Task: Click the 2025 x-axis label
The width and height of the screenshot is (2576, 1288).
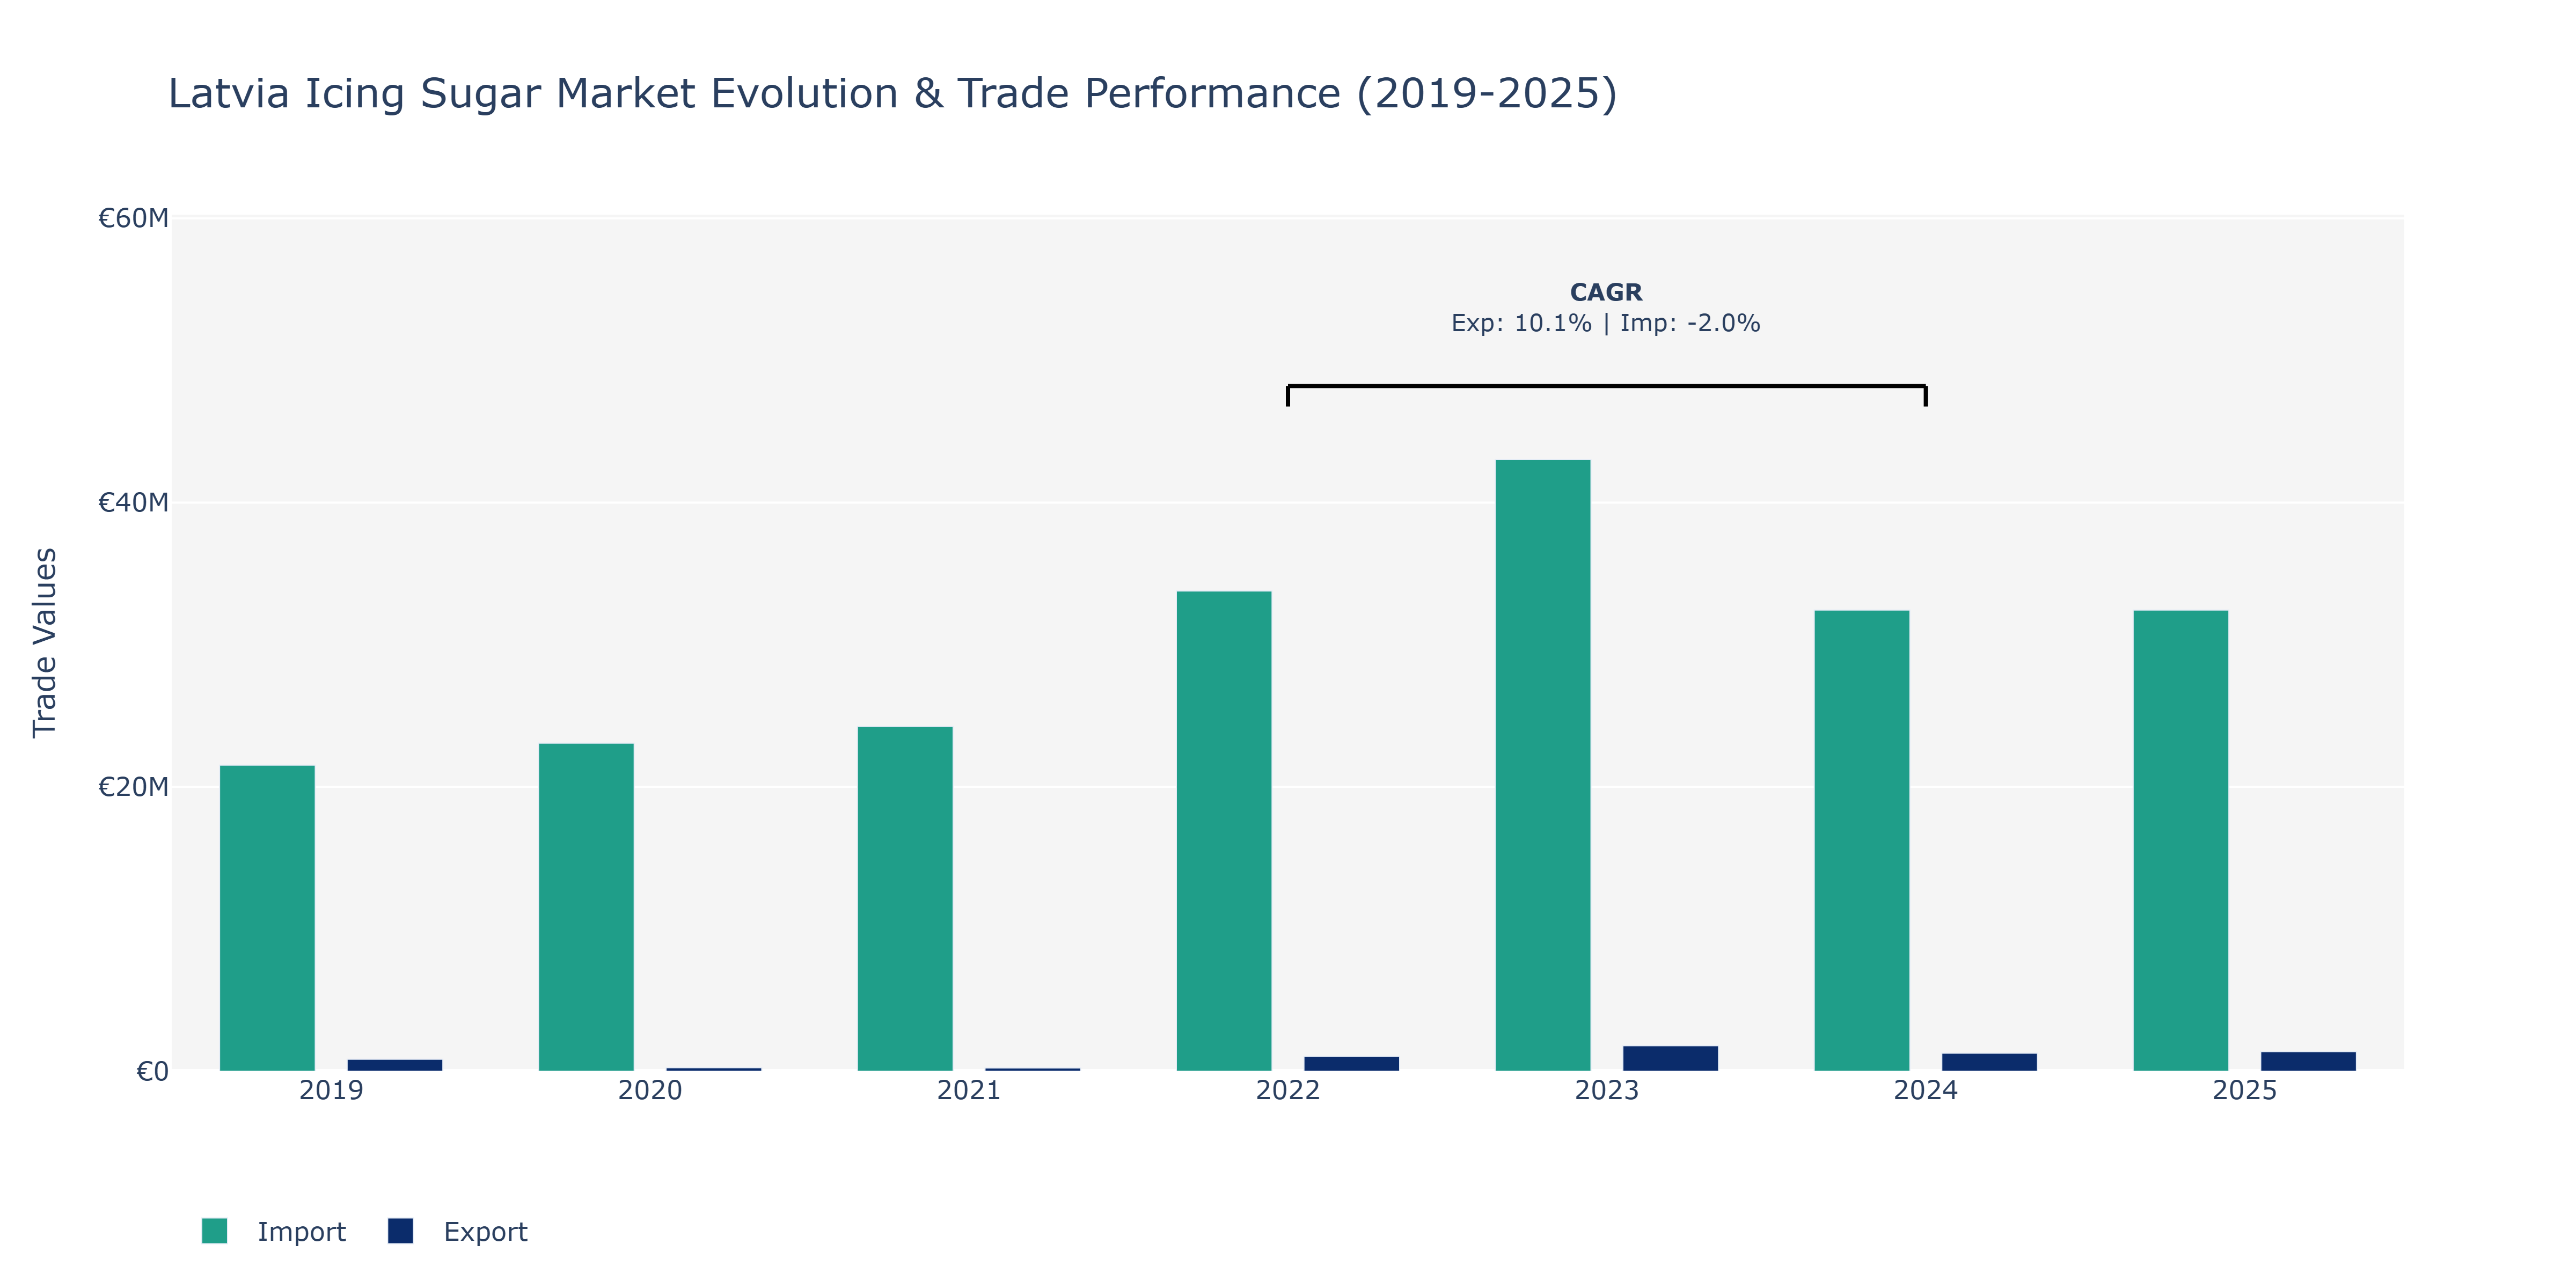Action: tap(2245, 1090)
